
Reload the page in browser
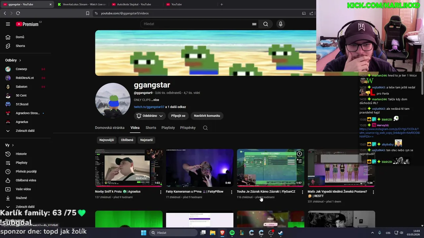point(18,13)
